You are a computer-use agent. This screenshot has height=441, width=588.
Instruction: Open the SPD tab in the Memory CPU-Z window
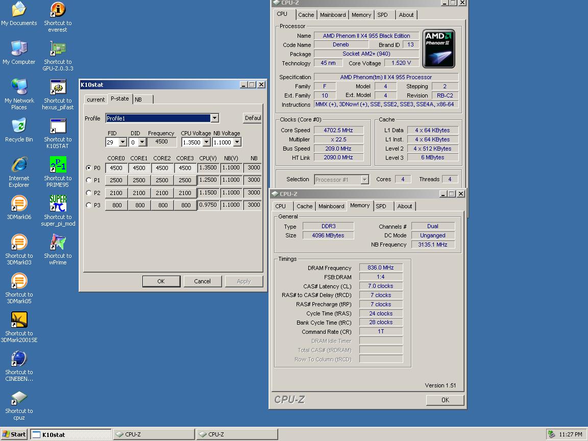[381, 206]
